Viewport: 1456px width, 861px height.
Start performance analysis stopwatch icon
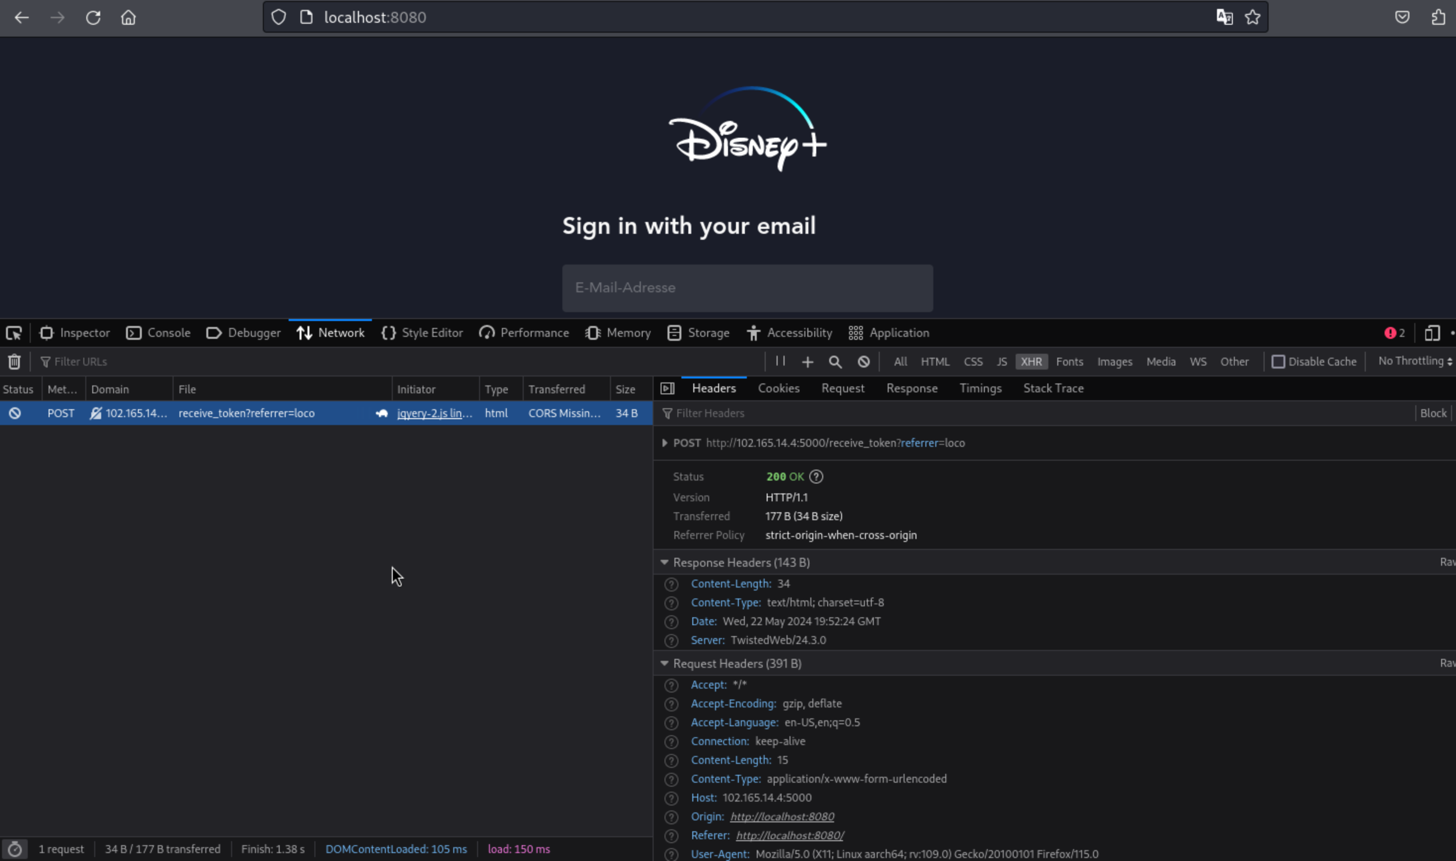(x=14, y=850)
